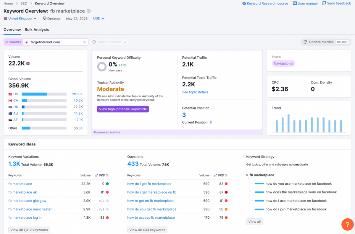Screen dimensions: 355x234
Task: Open the fb marketplace manchester keyword
Action: click(30, 209)
